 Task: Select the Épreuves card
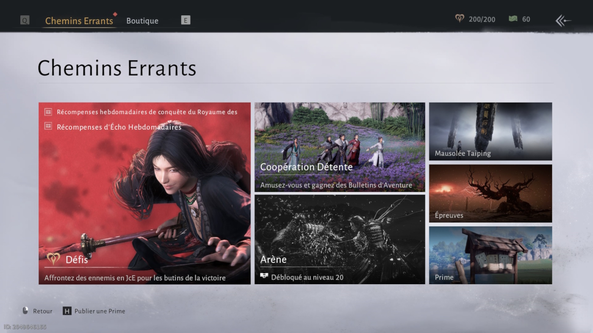(490, 193)
